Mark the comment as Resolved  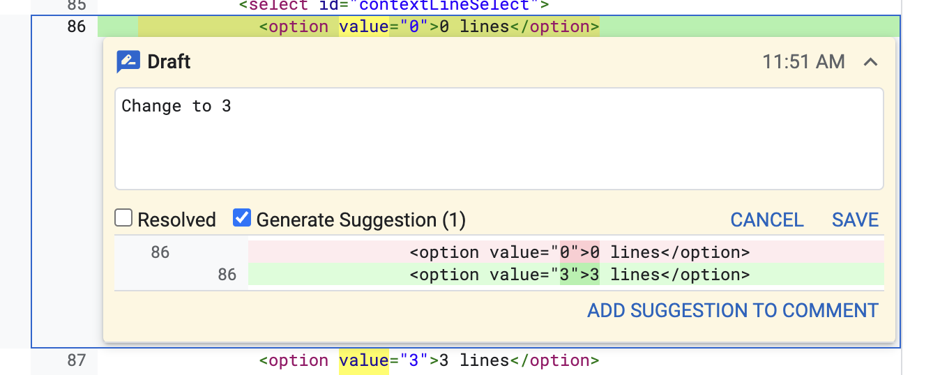(124, 219)
